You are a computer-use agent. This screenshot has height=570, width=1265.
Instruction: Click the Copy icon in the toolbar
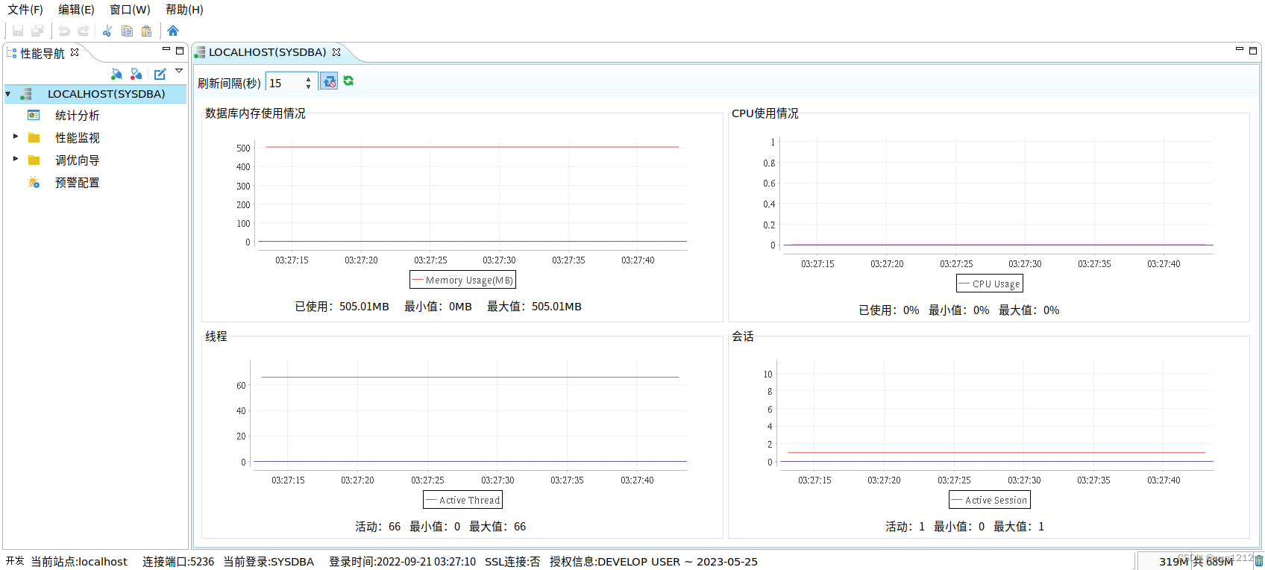[127, 31]
